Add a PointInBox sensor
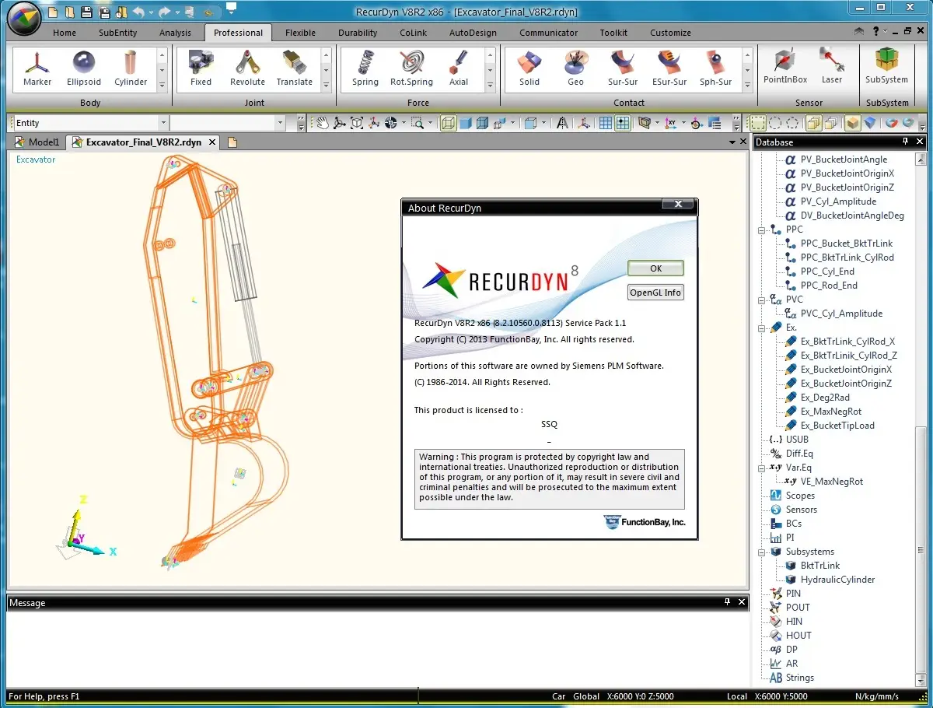The height and width of the screenshot is (708, 933). pos(785,68)
